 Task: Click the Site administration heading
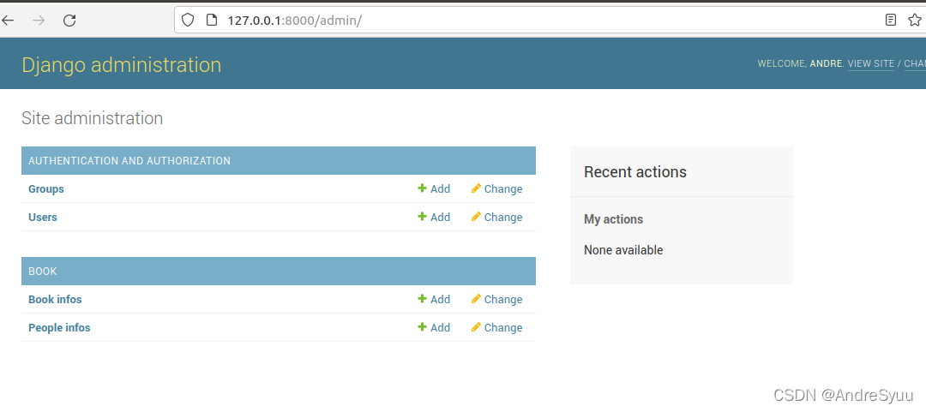point(92,118)
